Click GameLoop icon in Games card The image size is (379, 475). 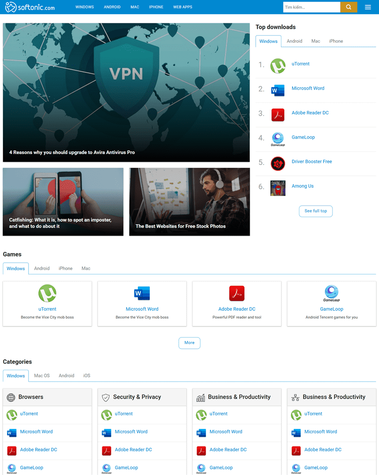[331, 293]
